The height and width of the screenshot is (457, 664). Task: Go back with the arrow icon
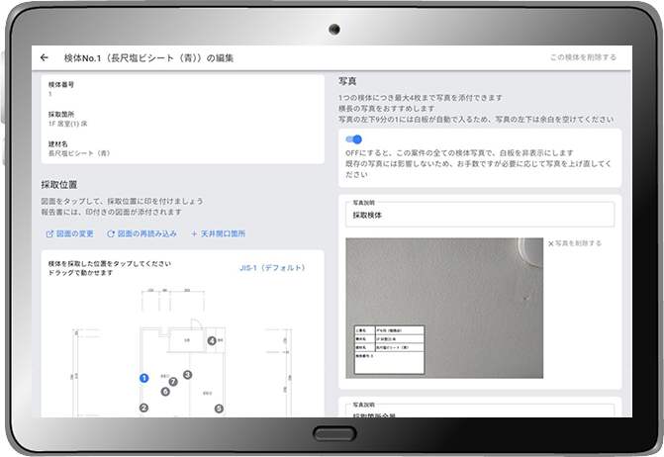45,57
